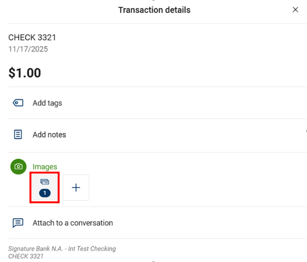Click the Transaction details title
Viewport: 307px width, 262px height.
point(154,10)
